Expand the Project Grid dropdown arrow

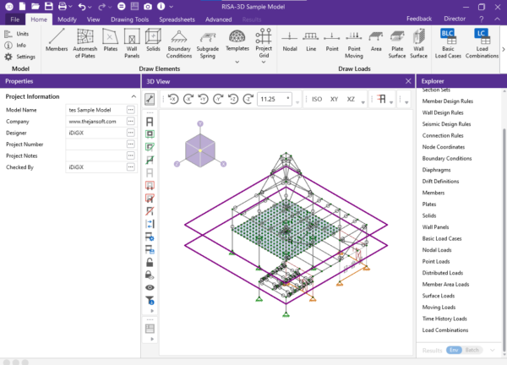click(264, 62)
